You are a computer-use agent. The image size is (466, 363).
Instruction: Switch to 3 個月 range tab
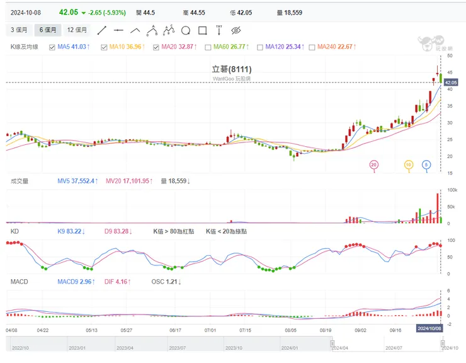coord(19,30)
